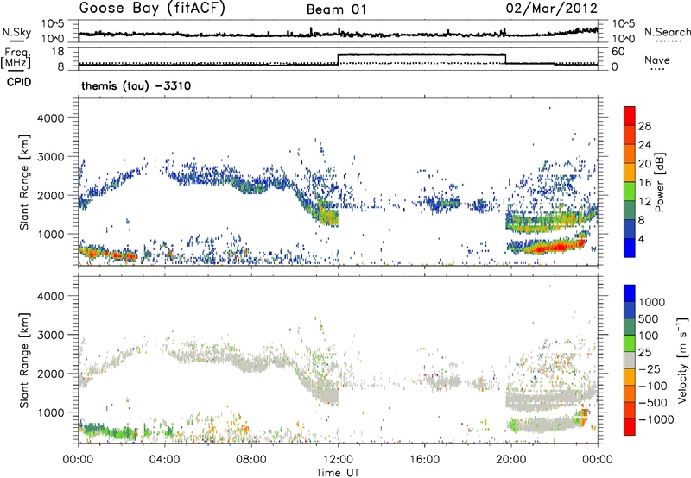This screenshot has height=478, width=691.
Task: Click the left '10^5' noise axis value
Action: 53,23
